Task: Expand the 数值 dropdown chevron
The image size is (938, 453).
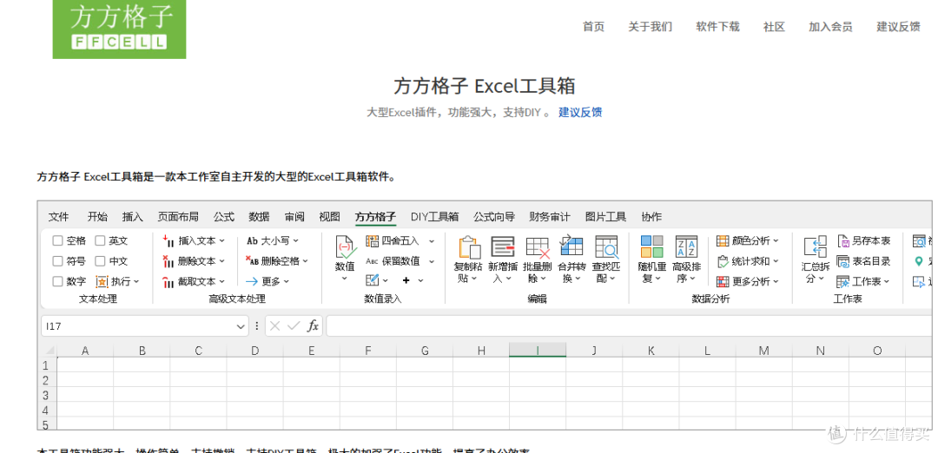Action: point(345,279)
